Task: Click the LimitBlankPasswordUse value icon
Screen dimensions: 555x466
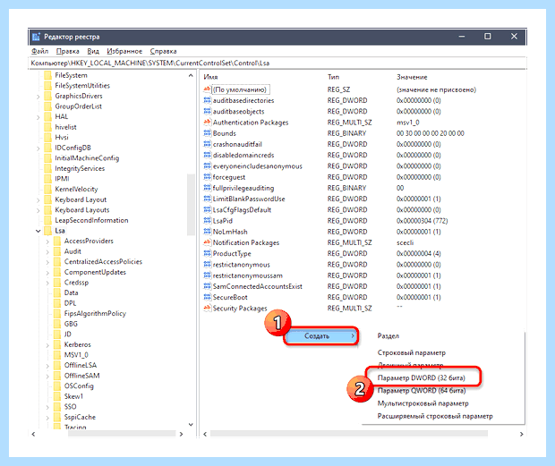Action: [x=207, y=199]
